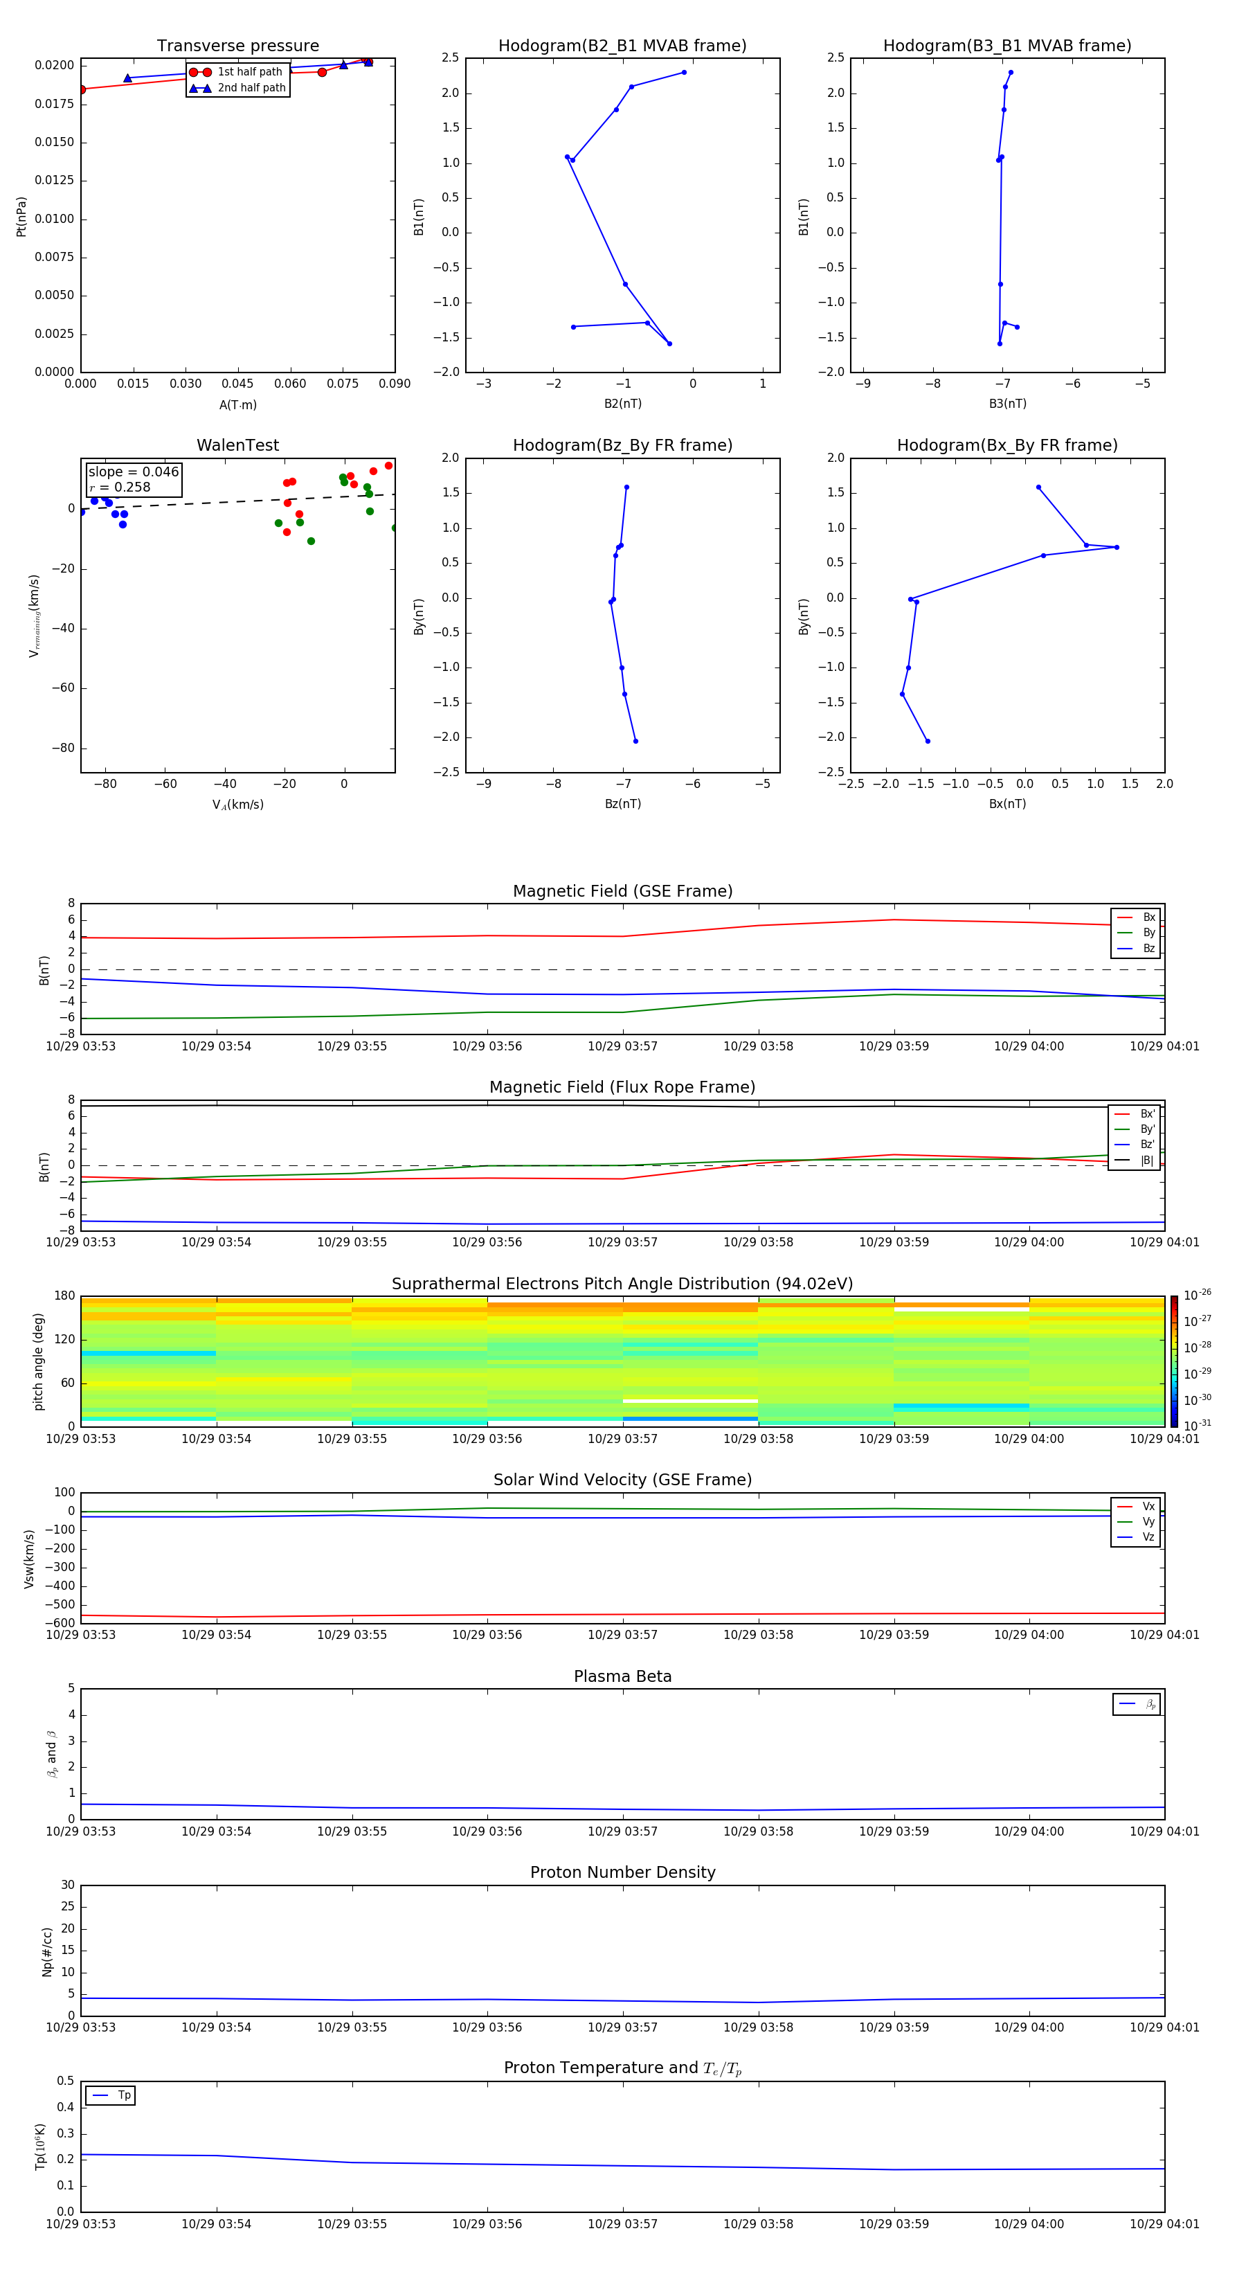
Task: Click the Magnetic Field (GSE Frame) title
Action: pyautogui.click(x=622, y=891)
